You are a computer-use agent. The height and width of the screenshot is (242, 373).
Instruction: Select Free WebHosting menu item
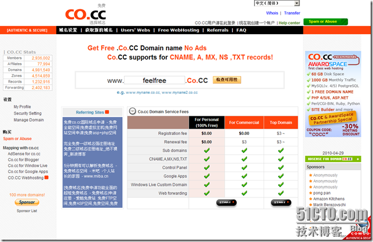[178, 30]
